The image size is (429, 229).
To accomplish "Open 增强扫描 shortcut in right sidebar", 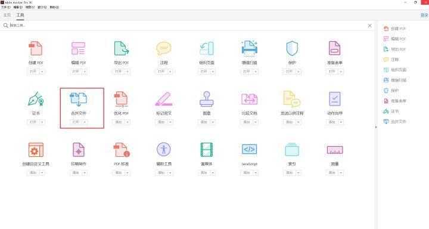I will point(395,81).
